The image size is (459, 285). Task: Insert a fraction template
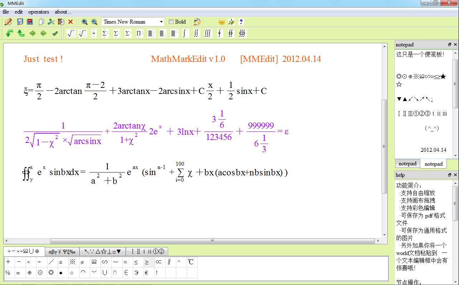(x=94, y=34)
